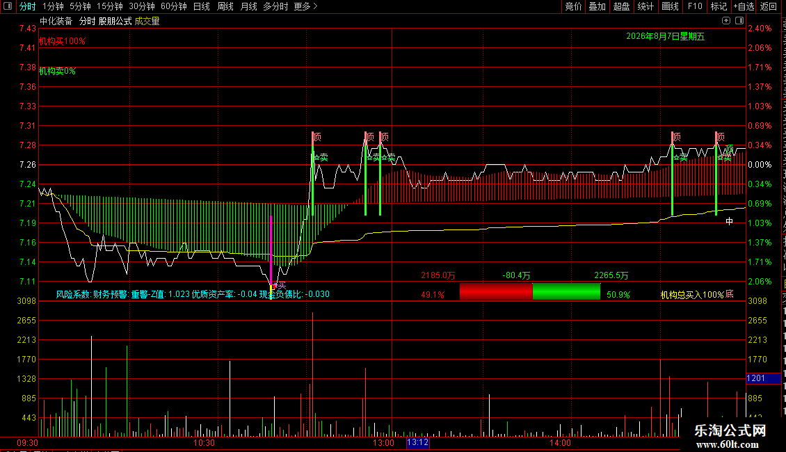Click the 50.9% percentage
This screenshot has width=786, height=452.
[618, 295]
